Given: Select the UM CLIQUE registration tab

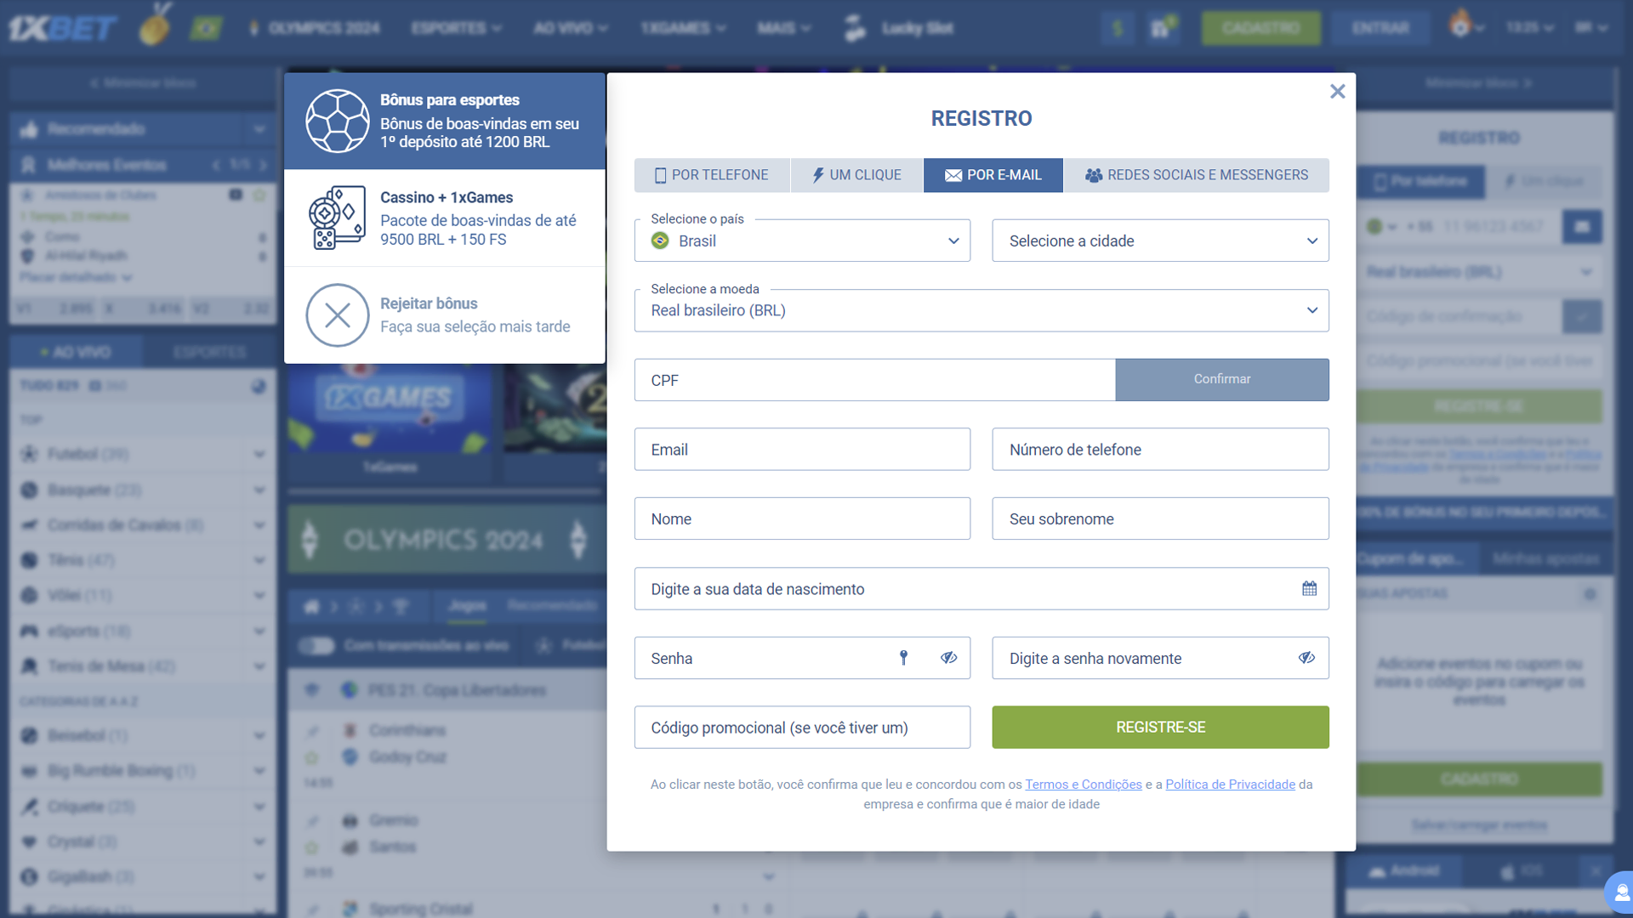Looking at the screenshot, I should 856,175.
